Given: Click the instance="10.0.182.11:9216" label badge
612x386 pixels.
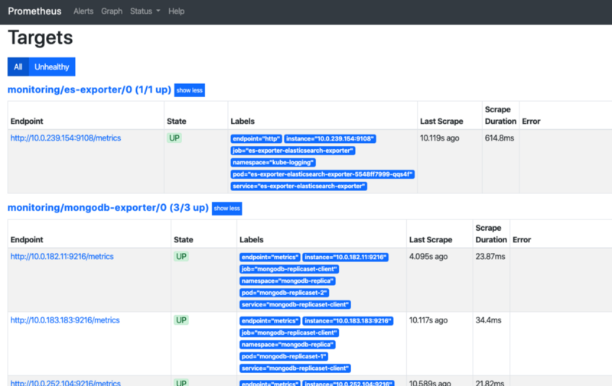Looking at the screenshot, I should (x=346, y=258).
